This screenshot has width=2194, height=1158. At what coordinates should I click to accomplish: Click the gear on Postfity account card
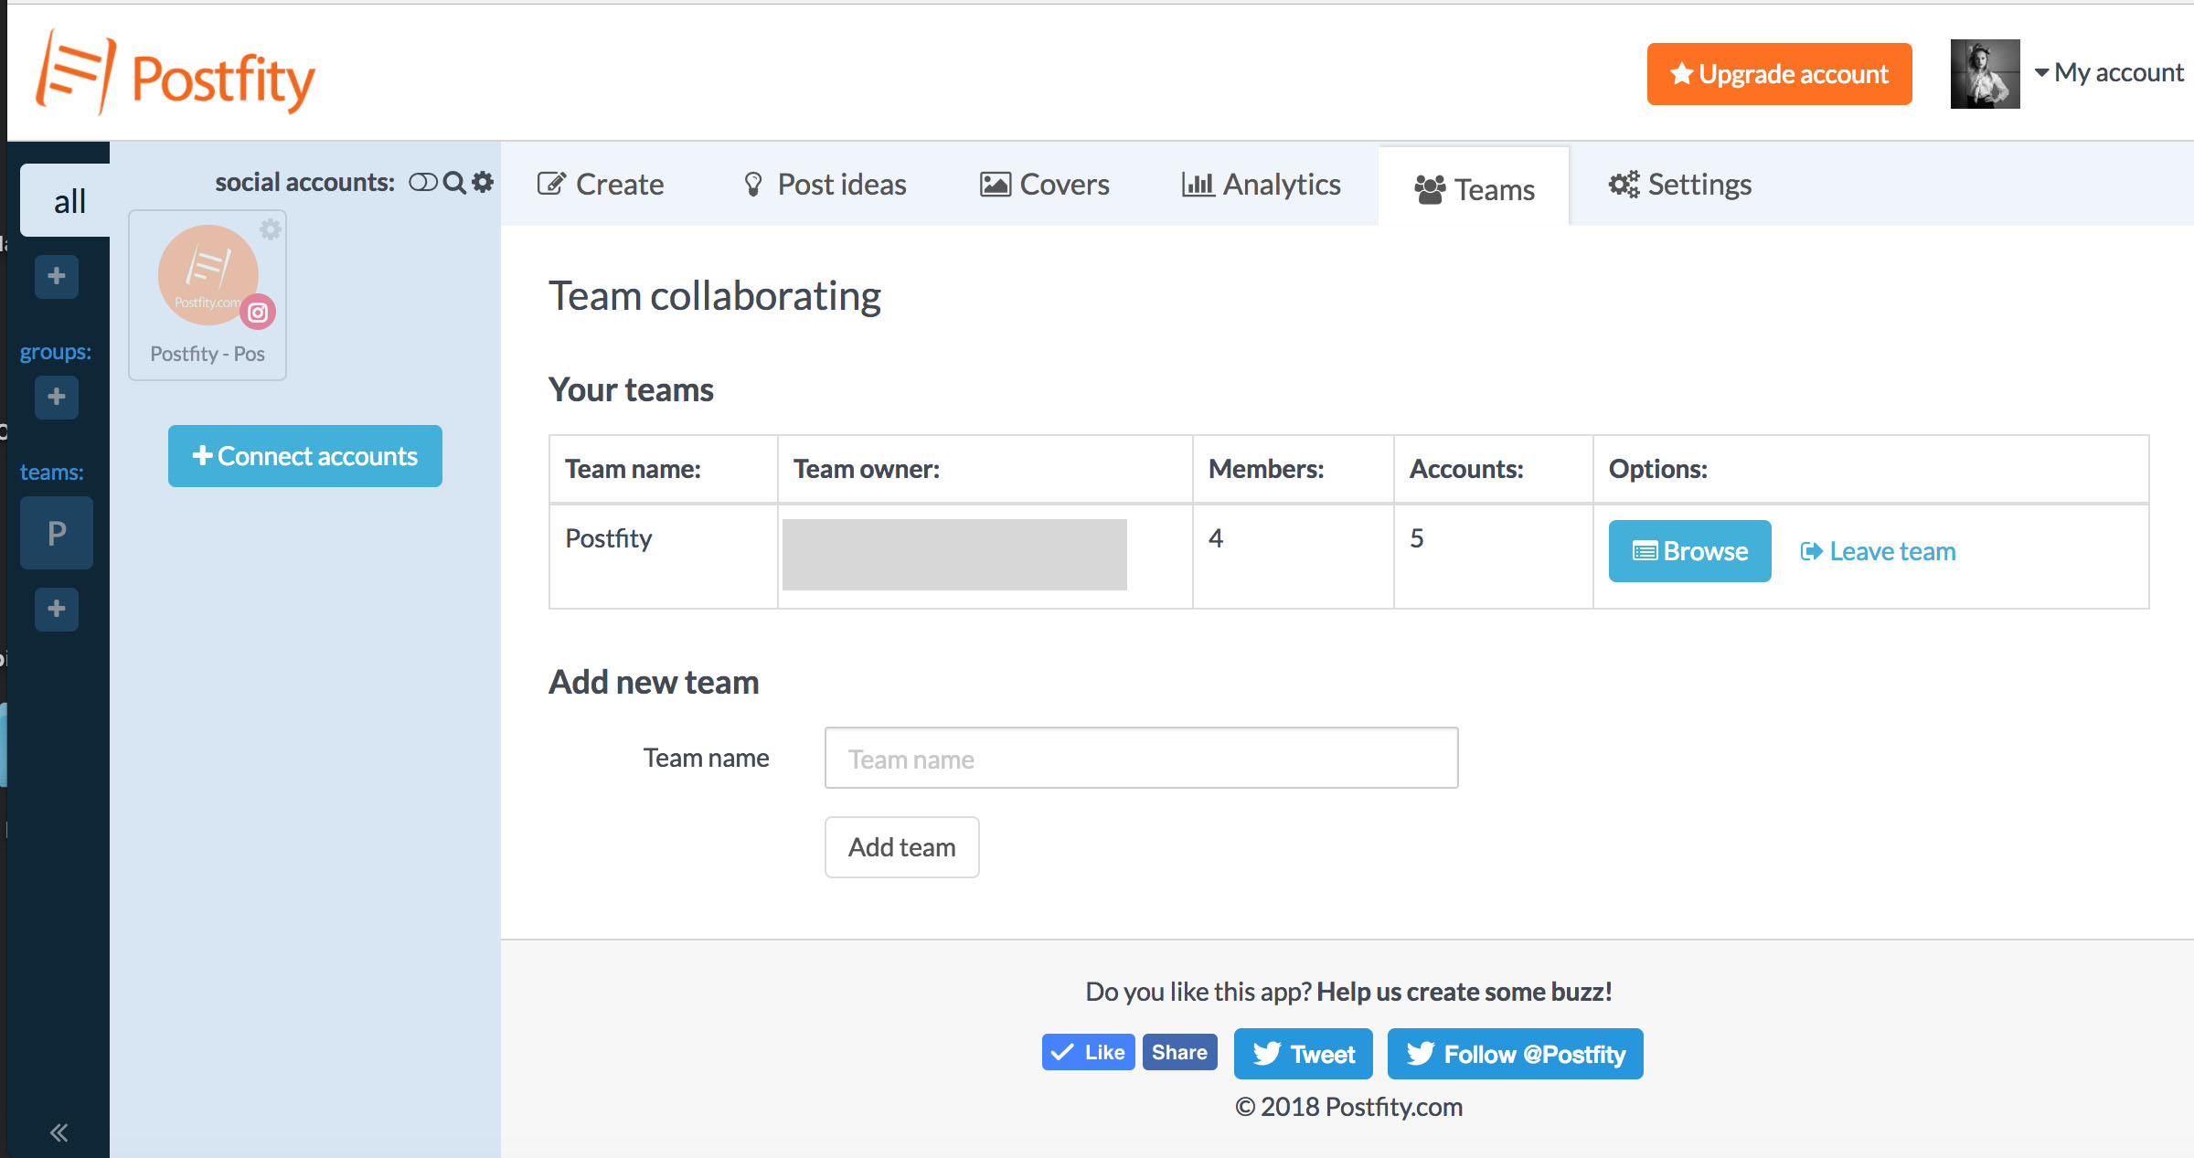(271, 229)
